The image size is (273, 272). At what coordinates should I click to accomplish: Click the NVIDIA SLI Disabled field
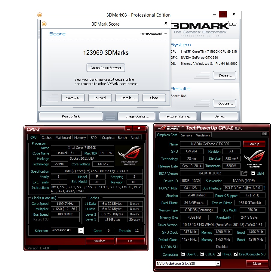click(223, 247)
